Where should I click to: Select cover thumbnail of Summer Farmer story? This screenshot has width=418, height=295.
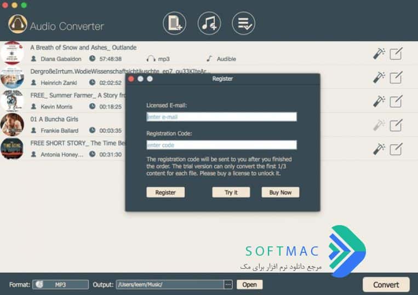tap(12, 101)
